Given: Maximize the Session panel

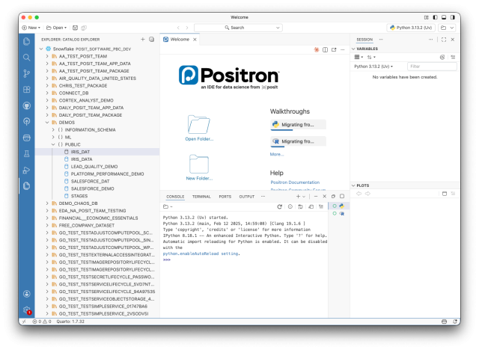Looking at the screenshot, I should click(444, 40).
